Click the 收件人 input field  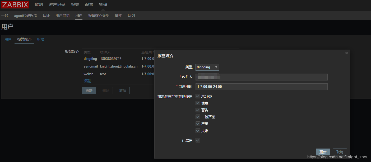pyautogui.click(x=261, y=77)
